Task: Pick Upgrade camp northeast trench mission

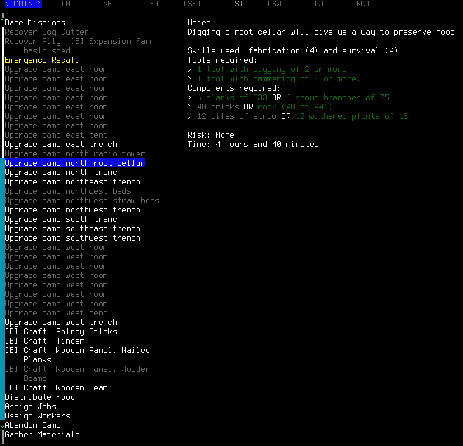Action: [73, 182]
